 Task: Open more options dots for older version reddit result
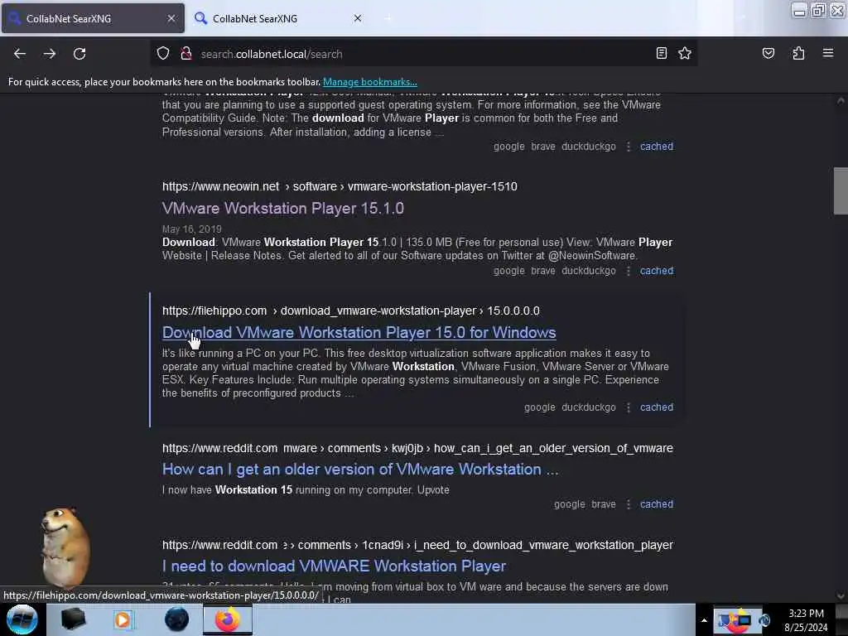pos(628,504)
